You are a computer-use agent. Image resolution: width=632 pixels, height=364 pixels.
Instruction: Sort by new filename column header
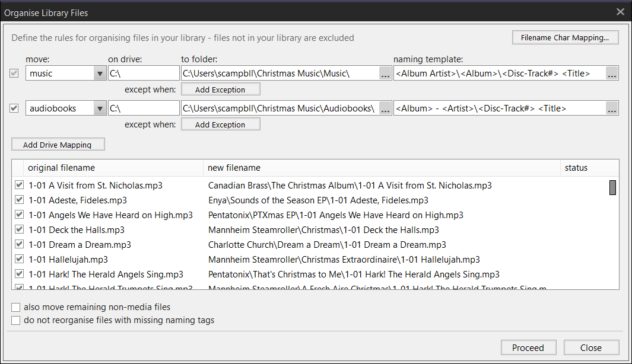point(381,168)
